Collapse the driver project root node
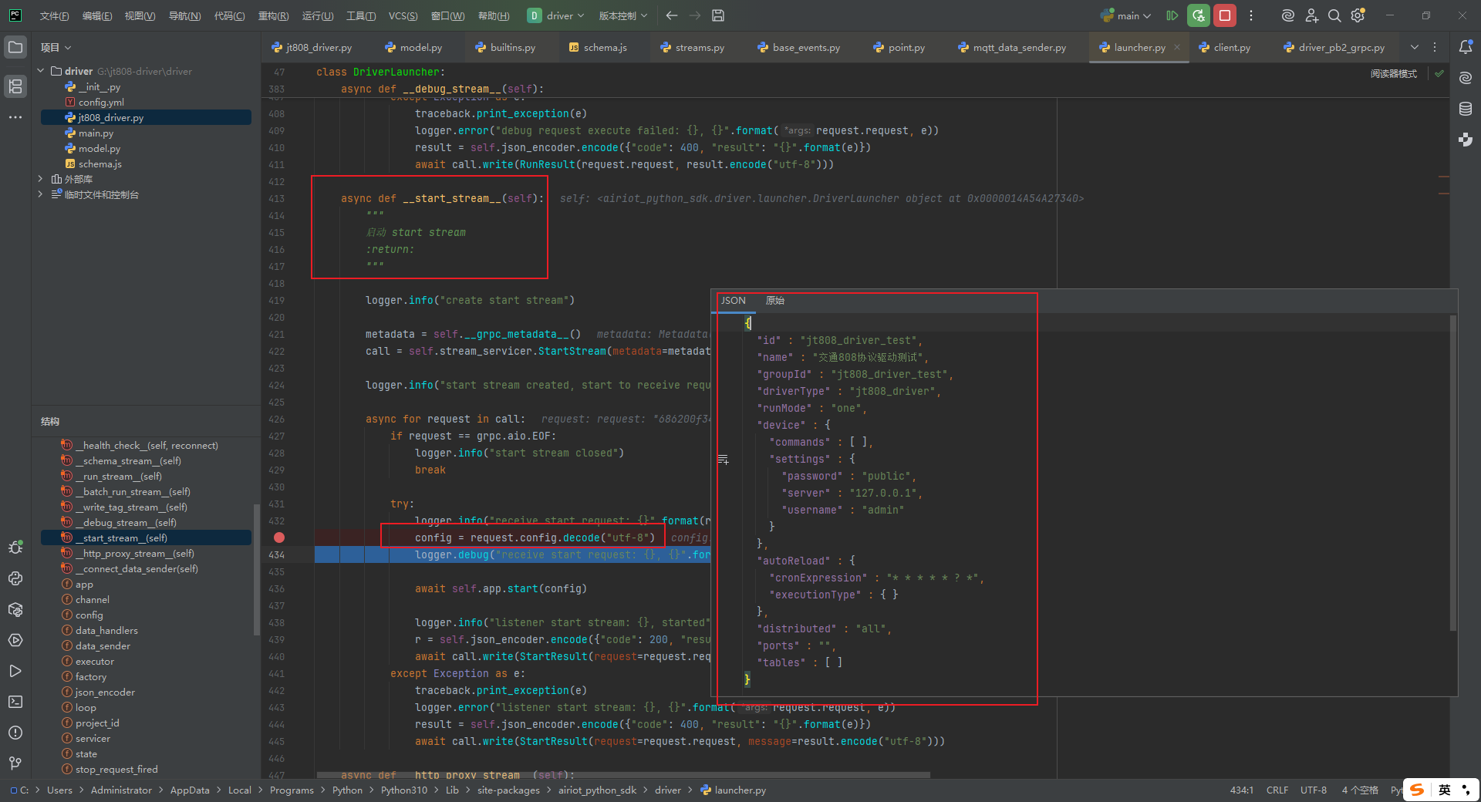 pos(40,71)
